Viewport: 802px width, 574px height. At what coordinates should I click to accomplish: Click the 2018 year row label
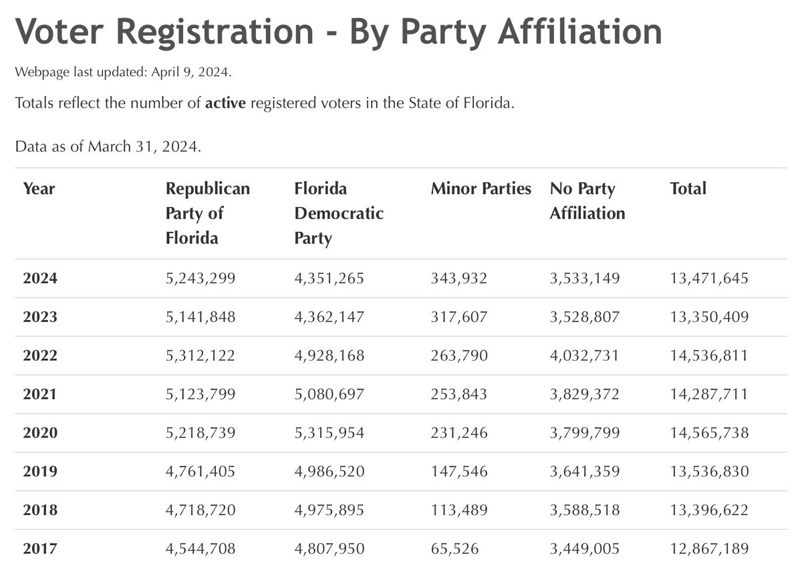[40, 511]
